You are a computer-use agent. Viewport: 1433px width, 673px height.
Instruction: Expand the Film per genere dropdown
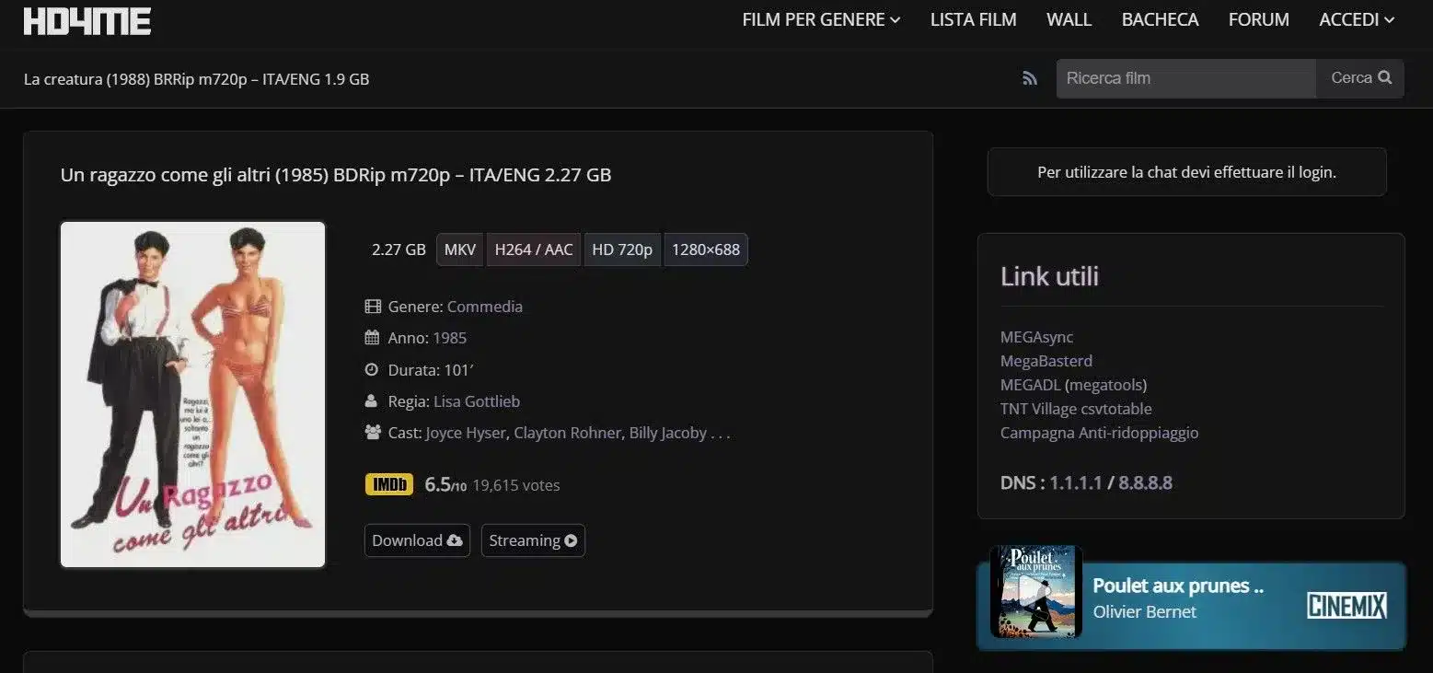tap(821, 20)
